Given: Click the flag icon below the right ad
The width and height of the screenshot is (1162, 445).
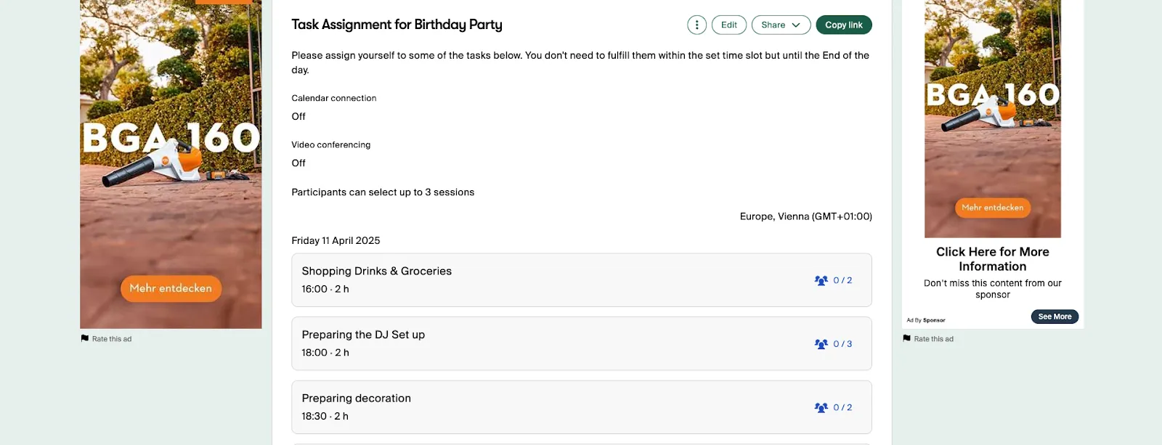Looking at the screenshot, I should click(x=906, y=338).
